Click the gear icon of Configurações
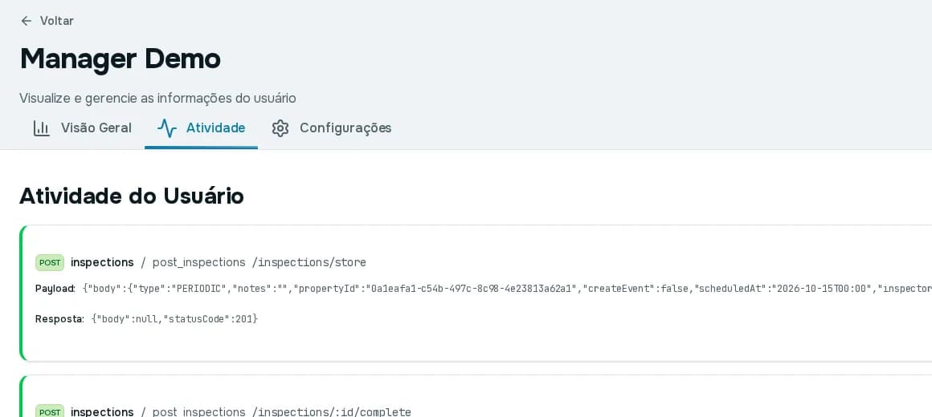 280,128
